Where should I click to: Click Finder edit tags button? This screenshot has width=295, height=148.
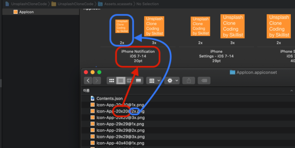coord(204,81)
